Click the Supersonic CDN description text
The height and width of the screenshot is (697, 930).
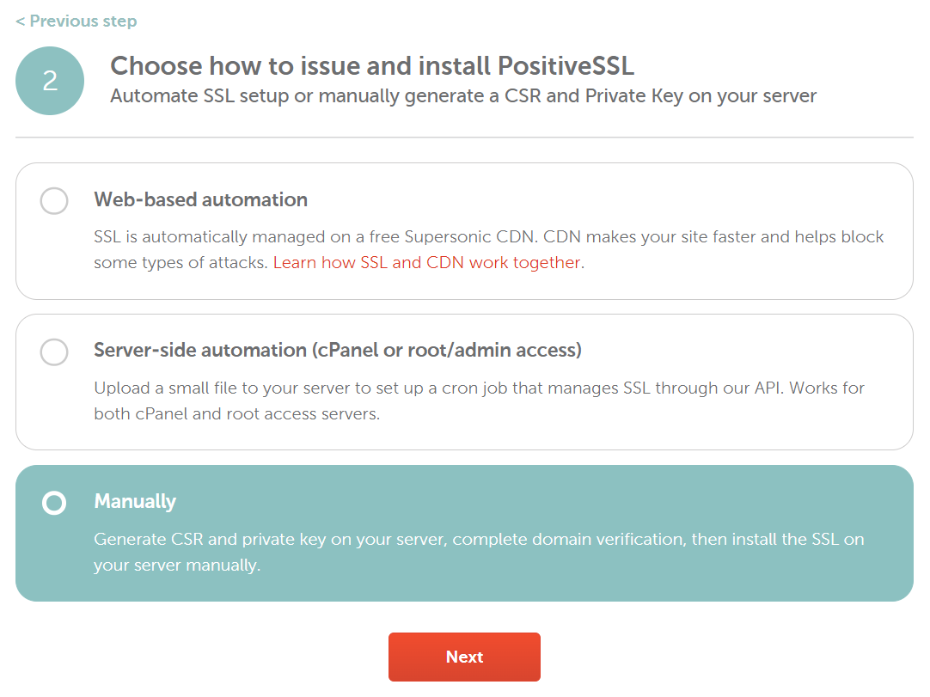[x=488, y=237]
